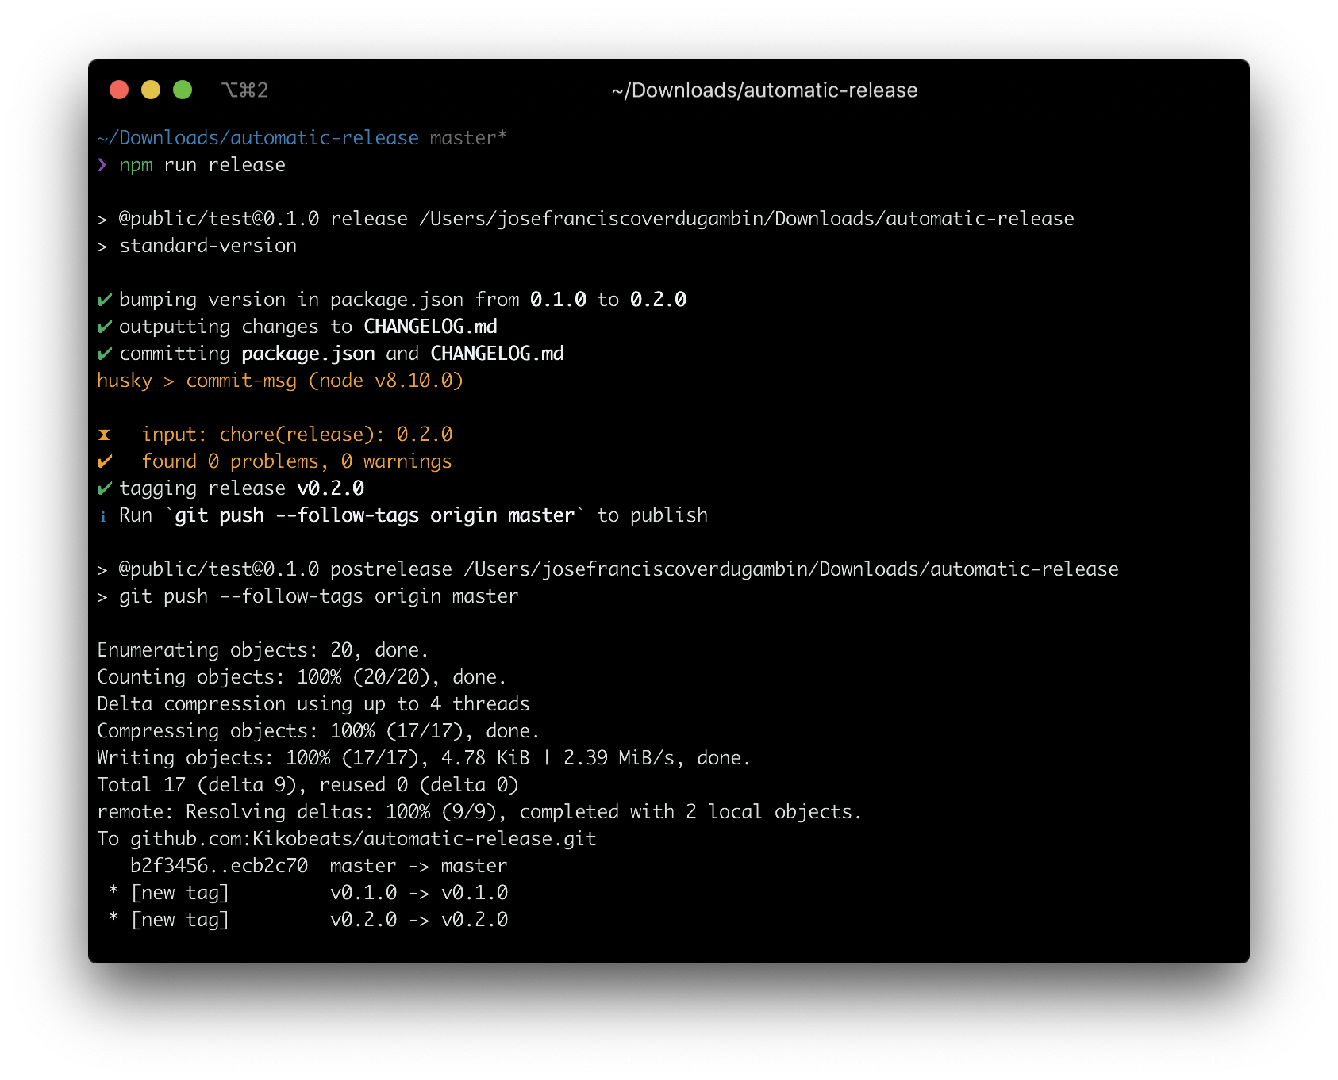Click 'CHANGELOG.md' in the outputting changes line

pos(430,327)
